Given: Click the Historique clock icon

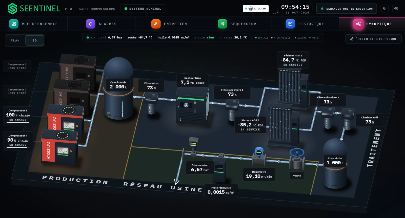Looking at the screenshot, I should (290, 24).
